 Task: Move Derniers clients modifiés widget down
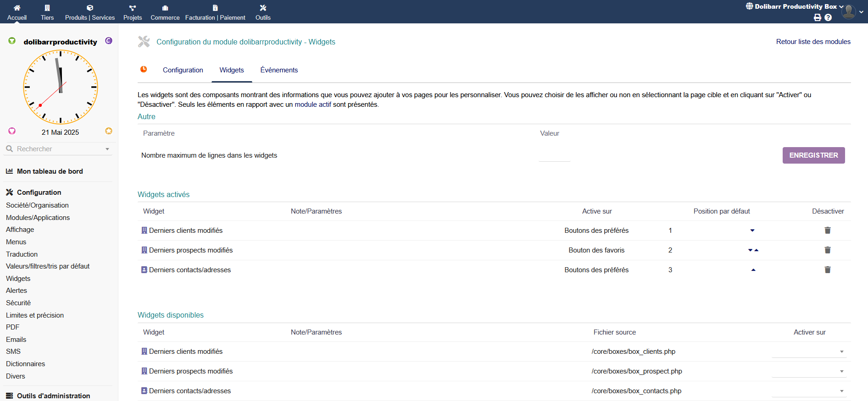[x=752, y=231]
